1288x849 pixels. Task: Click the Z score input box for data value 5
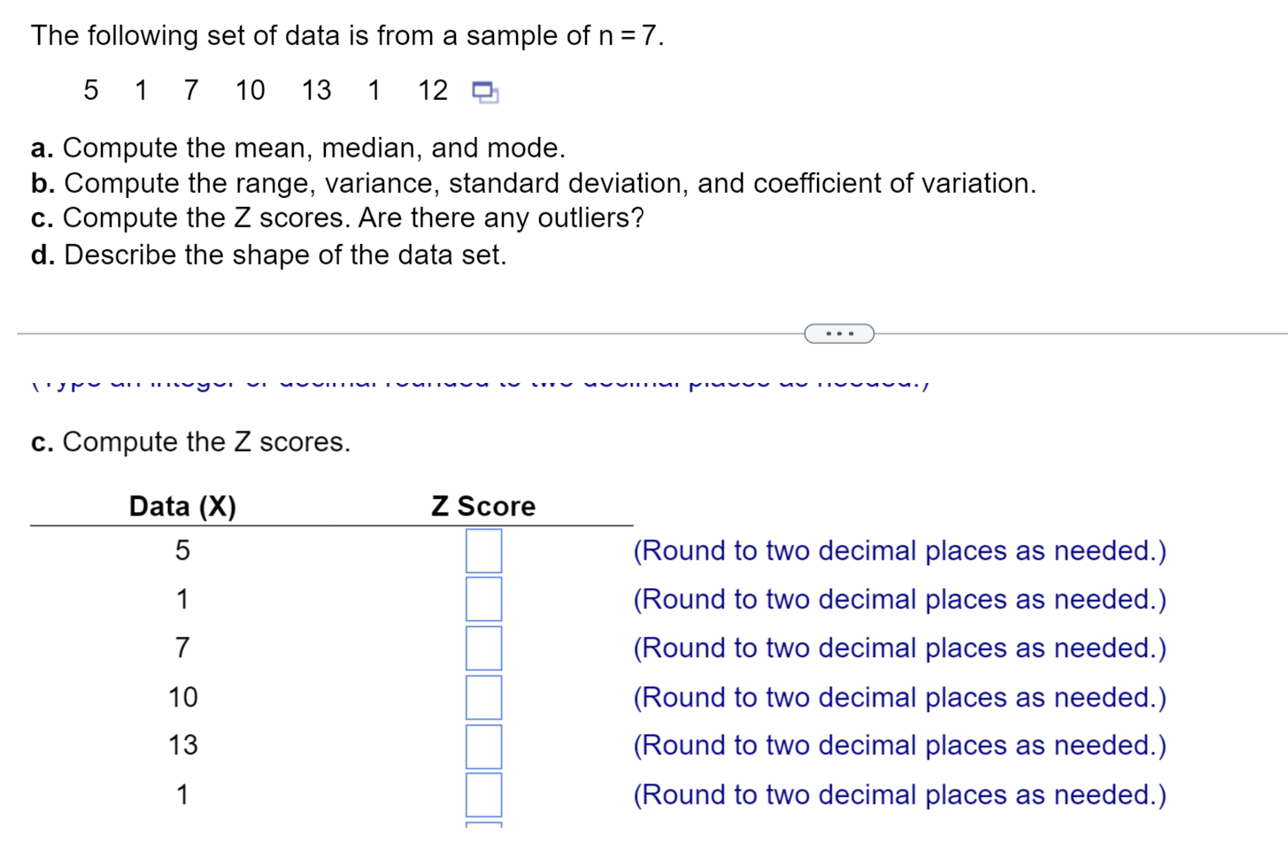483,551
